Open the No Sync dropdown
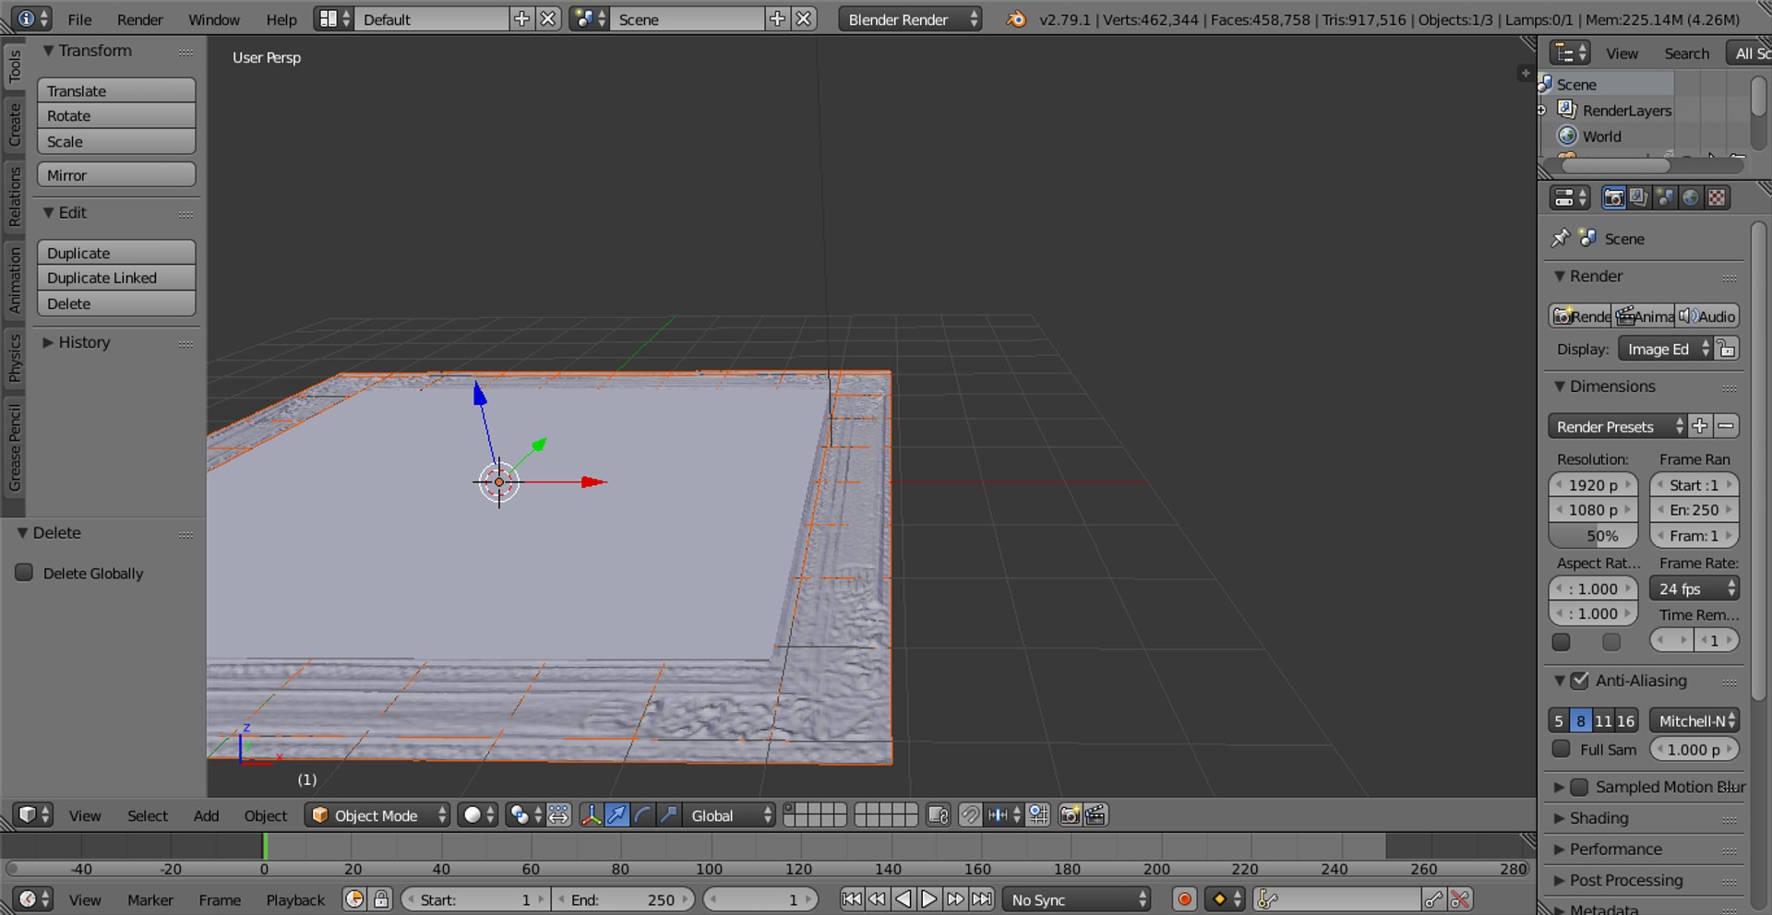 pos(1077,899)
